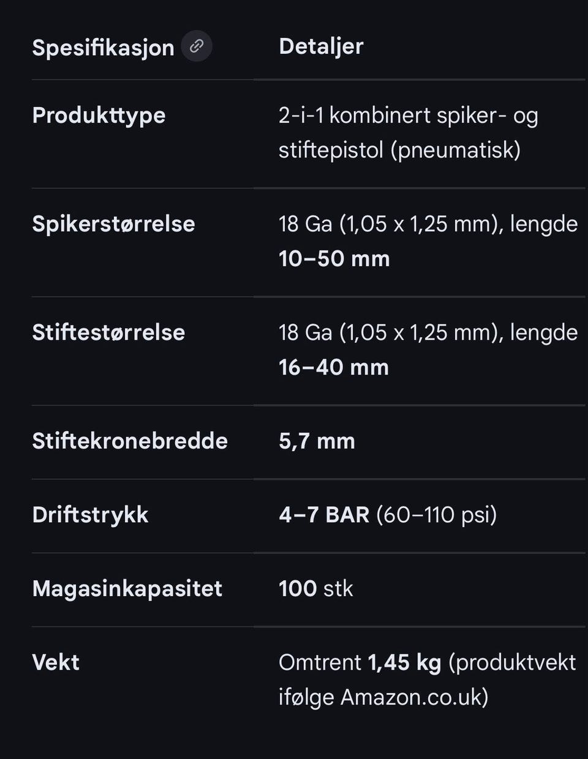
Task: Click the Spesifikasjon column header
Action: [x=103, y=47]
